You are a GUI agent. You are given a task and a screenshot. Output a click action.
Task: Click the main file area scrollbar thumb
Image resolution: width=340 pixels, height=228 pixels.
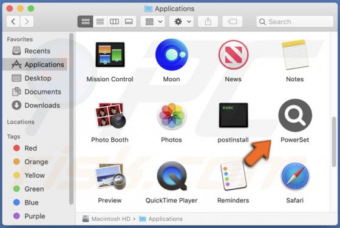click(334, 142)
